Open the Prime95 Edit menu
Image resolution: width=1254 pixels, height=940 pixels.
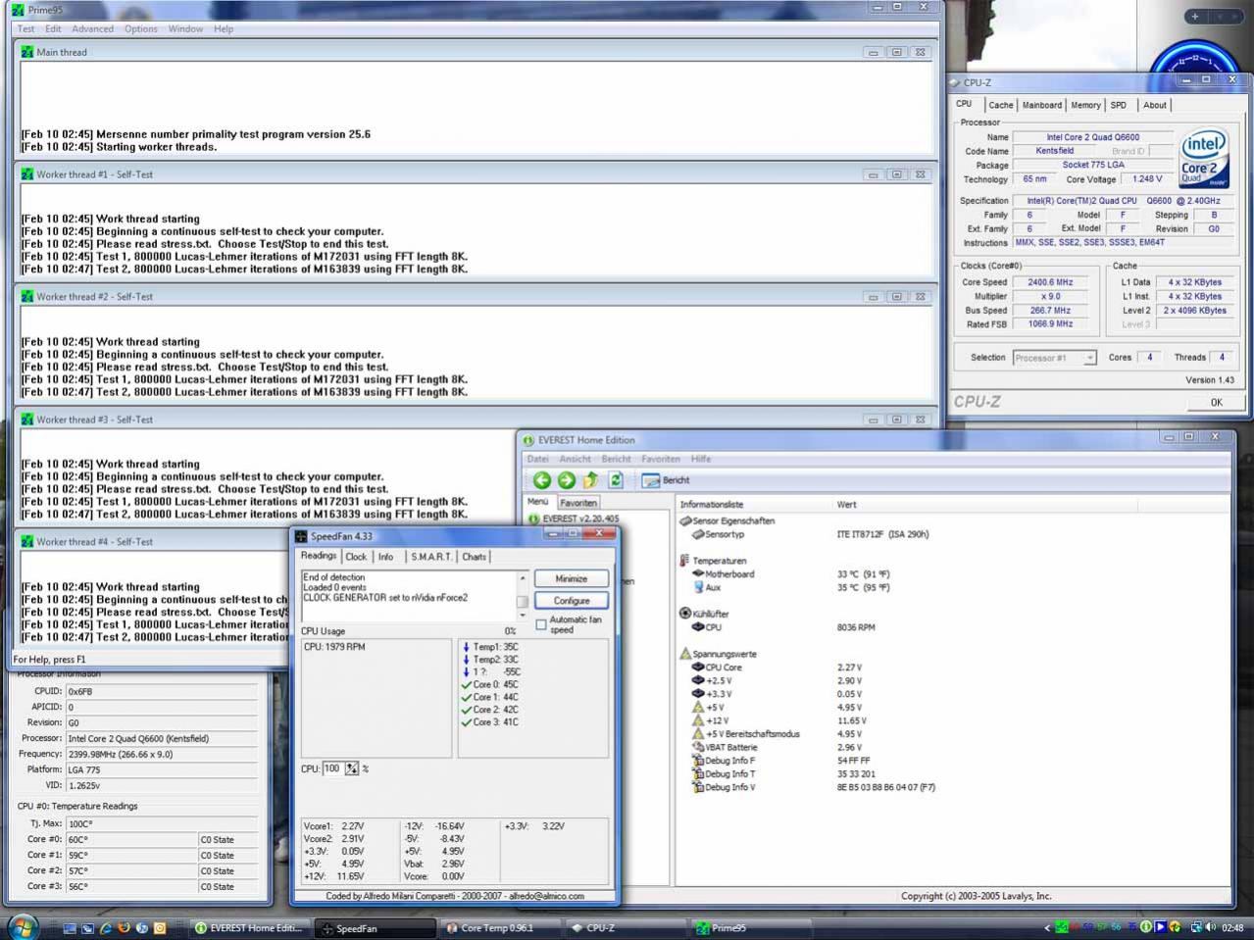[x=53, y=28]
